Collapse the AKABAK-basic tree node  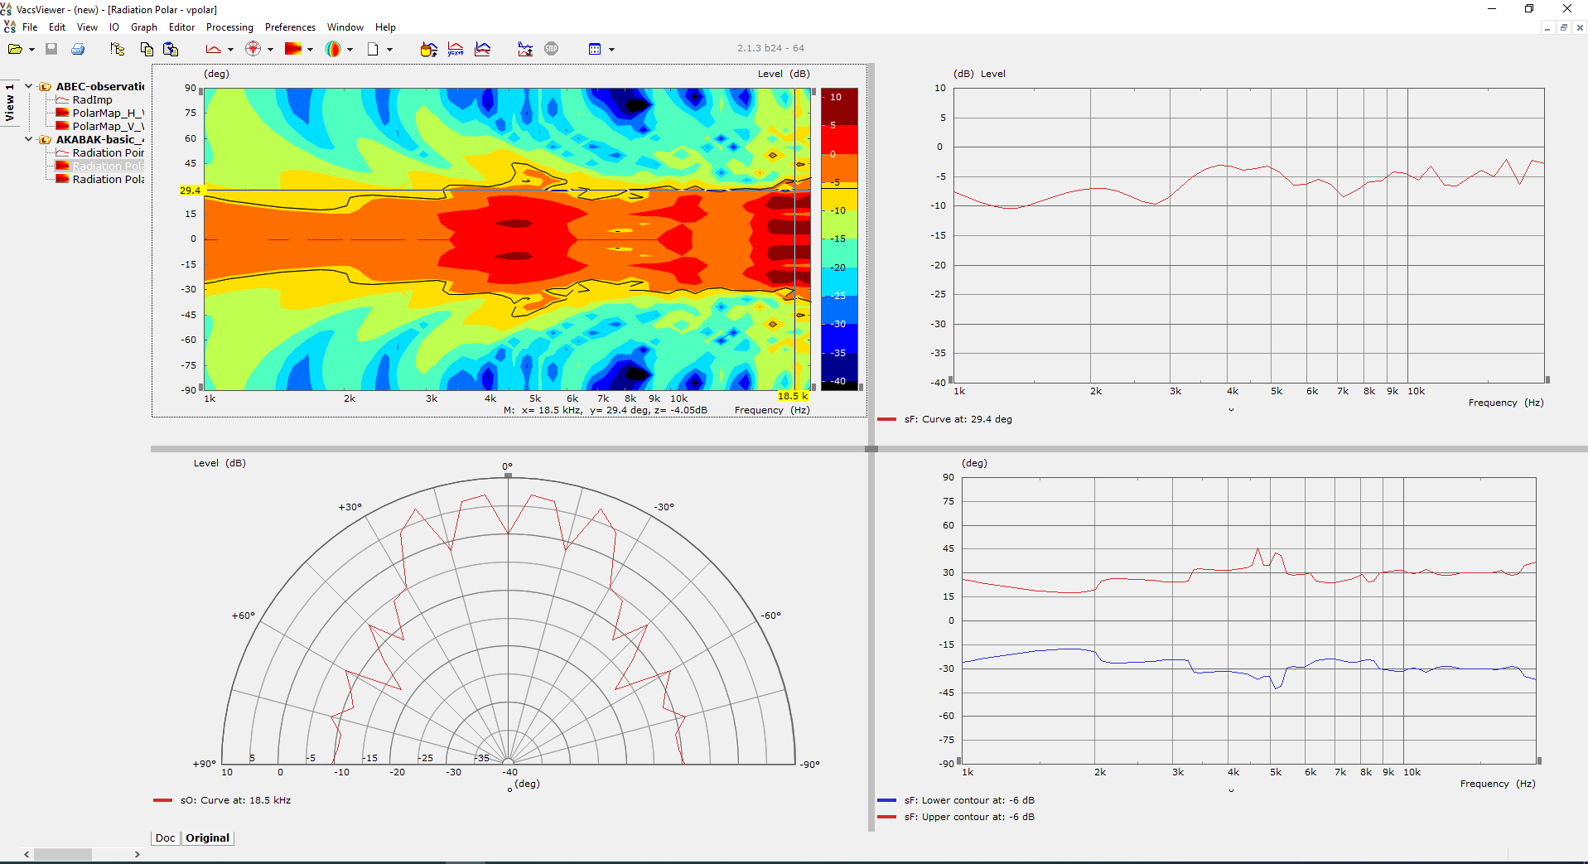[x=29, y=139]
